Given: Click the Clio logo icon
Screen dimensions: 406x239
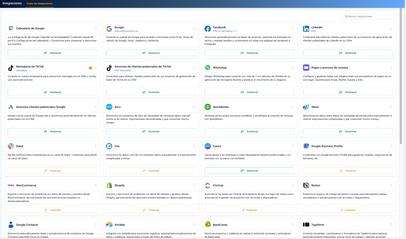Looking at the screenshot, I should [x=109, y=146].
